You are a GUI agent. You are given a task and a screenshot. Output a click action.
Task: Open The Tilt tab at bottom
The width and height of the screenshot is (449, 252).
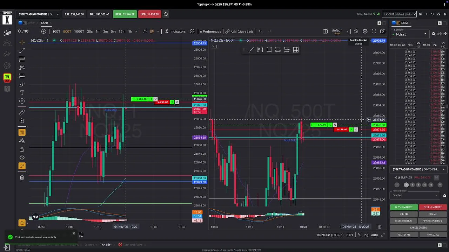(106, 245)
